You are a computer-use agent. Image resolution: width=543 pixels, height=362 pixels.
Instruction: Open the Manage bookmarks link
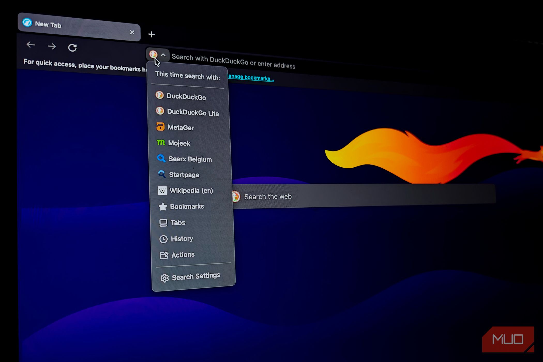(x=251, y=77)
